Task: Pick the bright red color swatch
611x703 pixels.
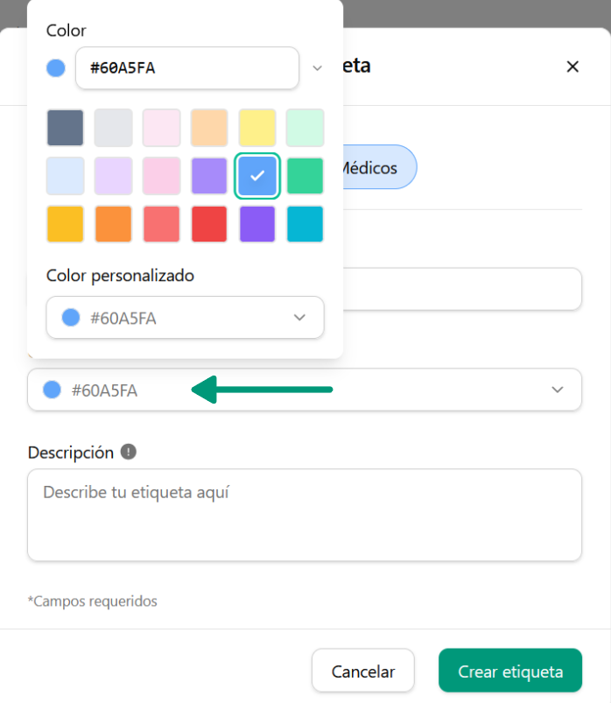Action: click(209, 224)
